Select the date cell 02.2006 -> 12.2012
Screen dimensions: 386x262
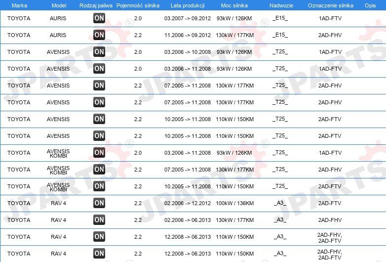pos(188,203)
